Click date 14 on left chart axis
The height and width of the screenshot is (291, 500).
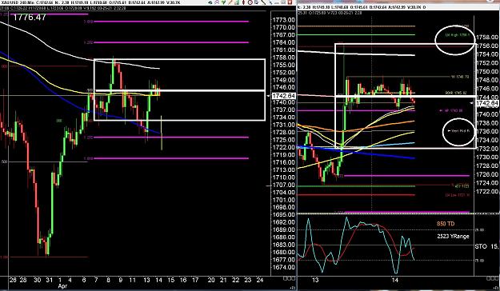(158, 280)
